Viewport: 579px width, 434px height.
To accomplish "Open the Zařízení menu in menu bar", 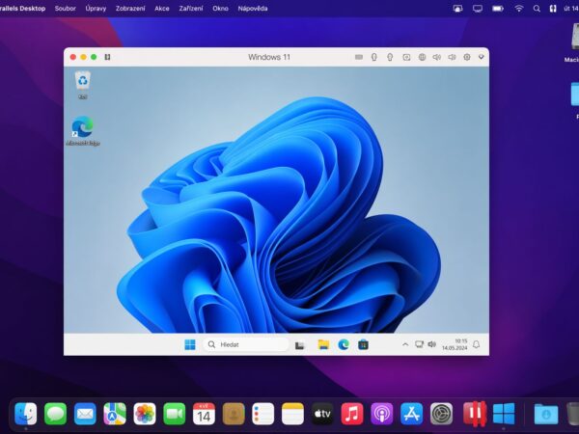I will pos(191,8).
